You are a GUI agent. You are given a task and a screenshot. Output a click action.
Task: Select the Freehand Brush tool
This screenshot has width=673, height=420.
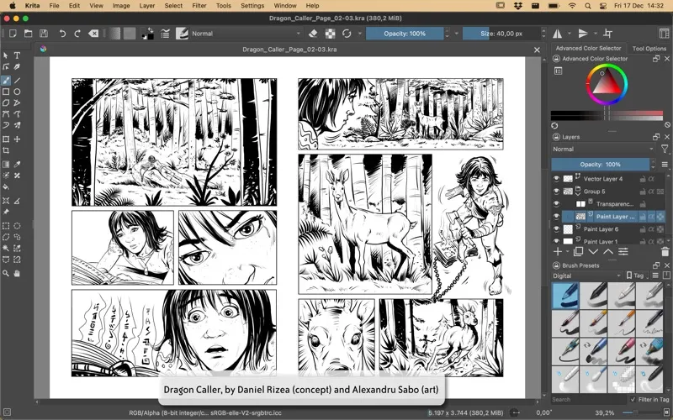pyautogui.click(x=6, y=80)
